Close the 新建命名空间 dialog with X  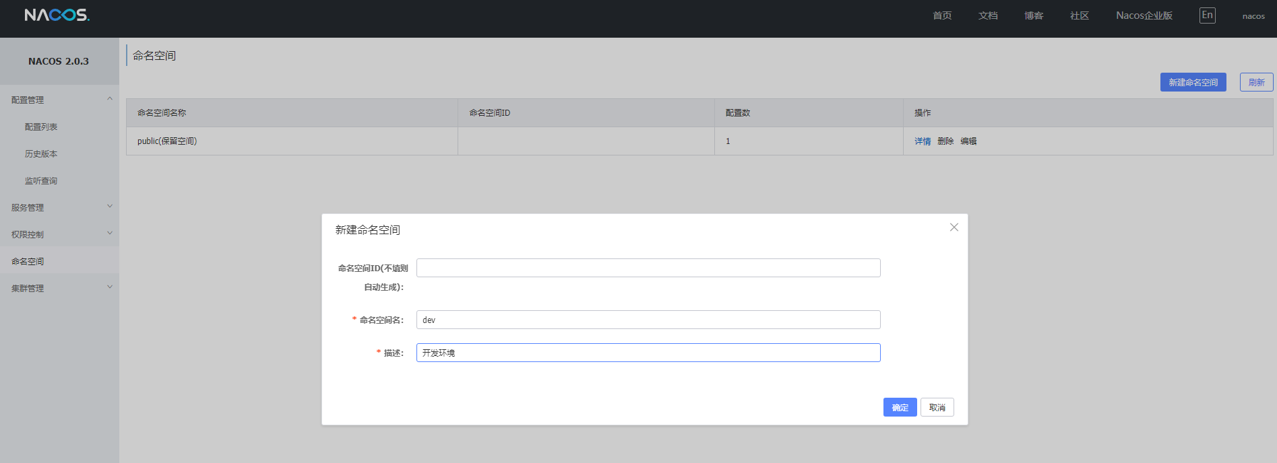pos(954,227)
